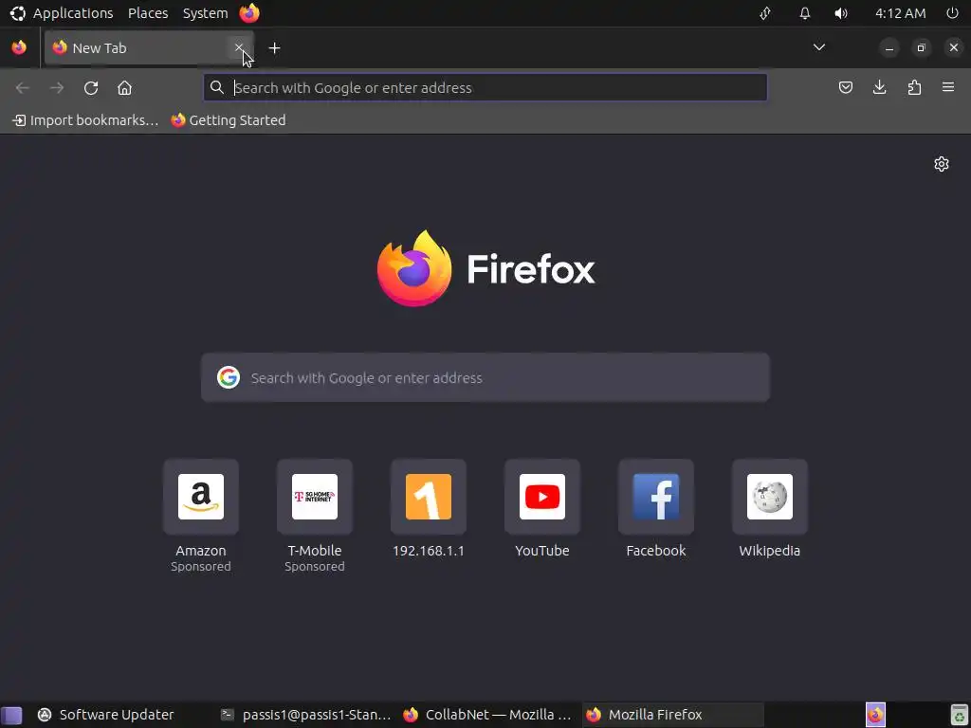This screenshot has width=971, height=728.
Task: Click the show desktop button in taskbar
Action: click(x=11, y=715)
